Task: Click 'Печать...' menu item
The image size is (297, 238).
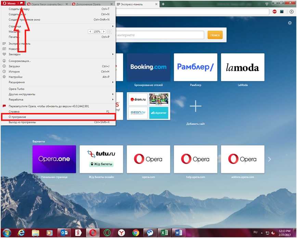Action: point(58,37)
